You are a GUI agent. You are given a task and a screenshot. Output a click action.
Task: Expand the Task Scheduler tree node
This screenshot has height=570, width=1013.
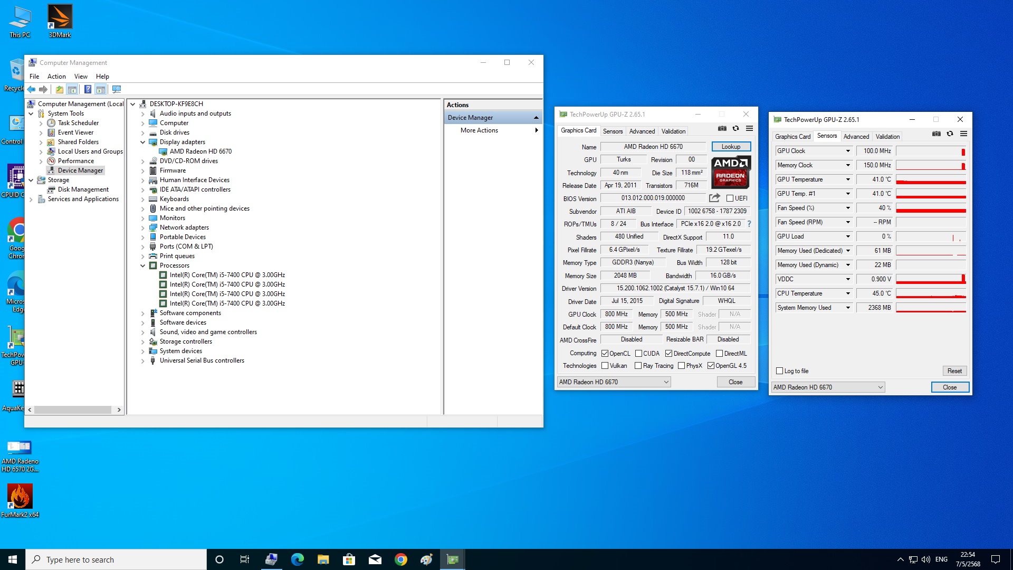pos(41,123)
